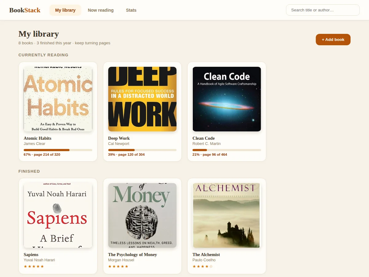This screenshot has height=277, width=369.
Task: Click the Sapiens star rating
Action: tap(34, 266)
